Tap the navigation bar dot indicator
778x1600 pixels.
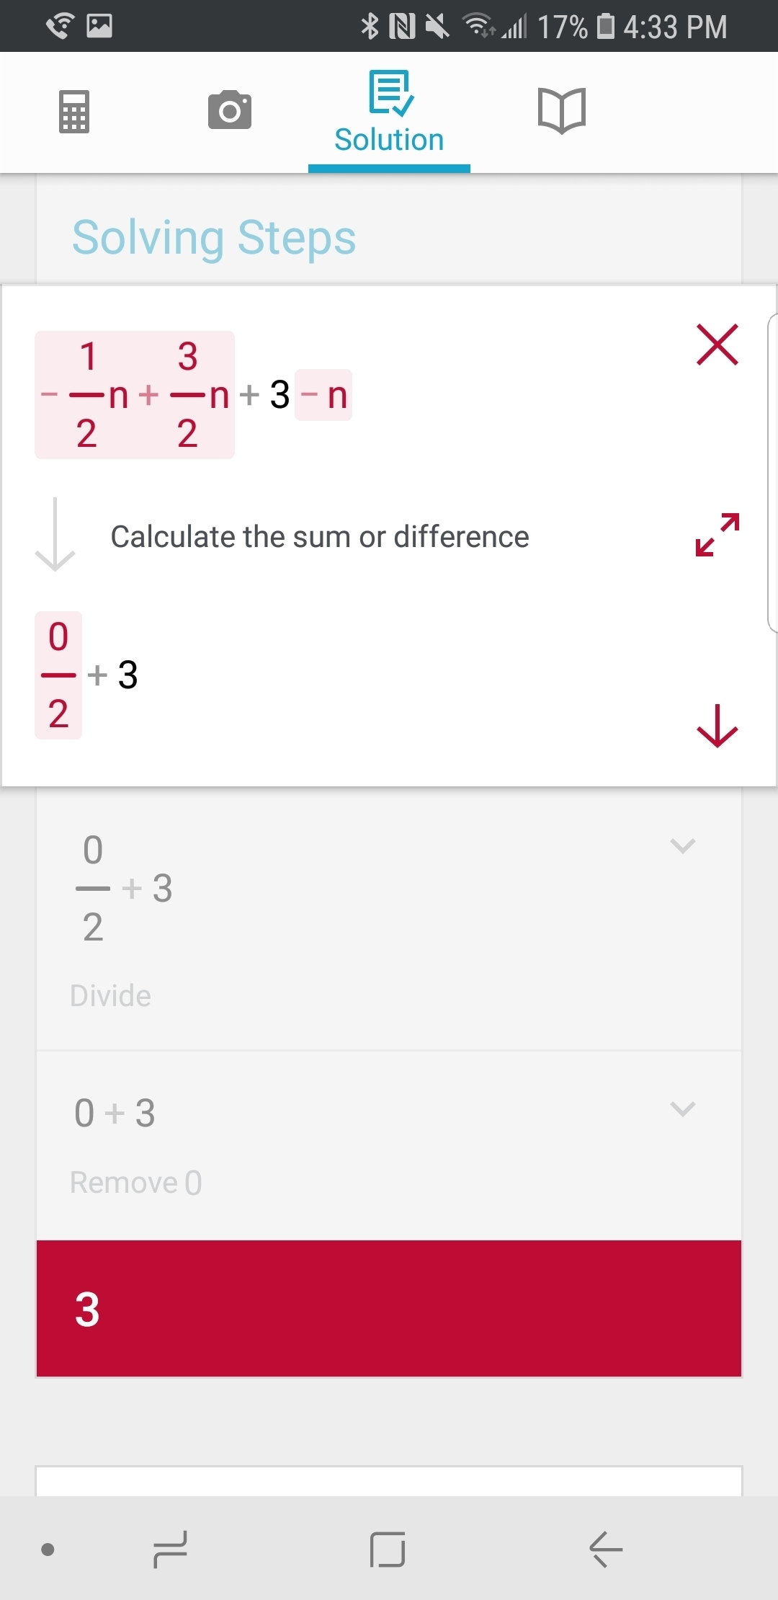(48, 1549)
